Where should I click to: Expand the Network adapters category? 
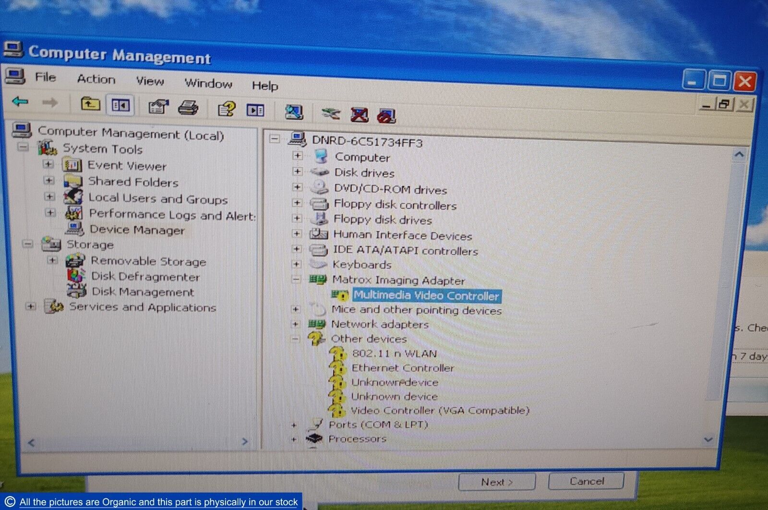point(296,324)
